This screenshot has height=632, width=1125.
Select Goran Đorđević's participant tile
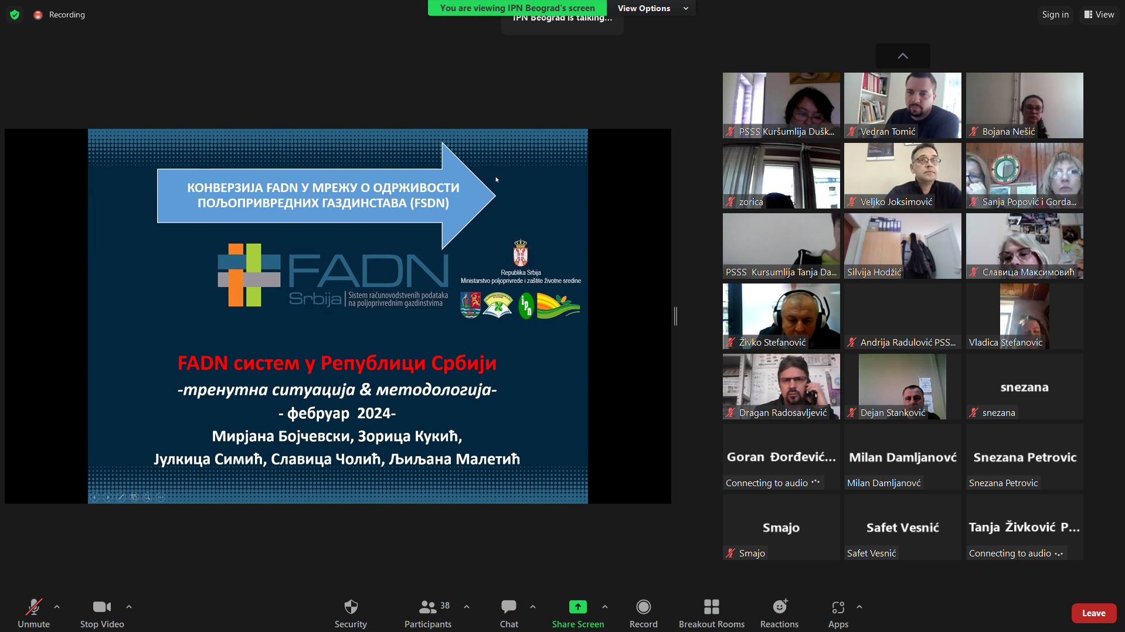[781, 457]
